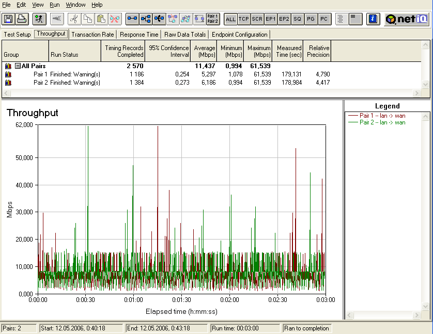
Task: Click the Add Pair toolbar icon
Action: click(x=132, y=19)
